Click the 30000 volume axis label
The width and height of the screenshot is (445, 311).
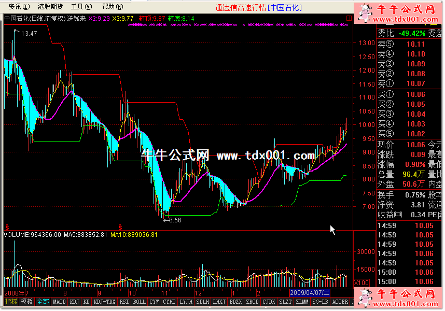tap(366, 252)
